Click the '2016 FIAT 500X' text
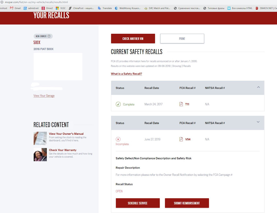This screenshot has width=277, height=213. [x=44, y=49]
